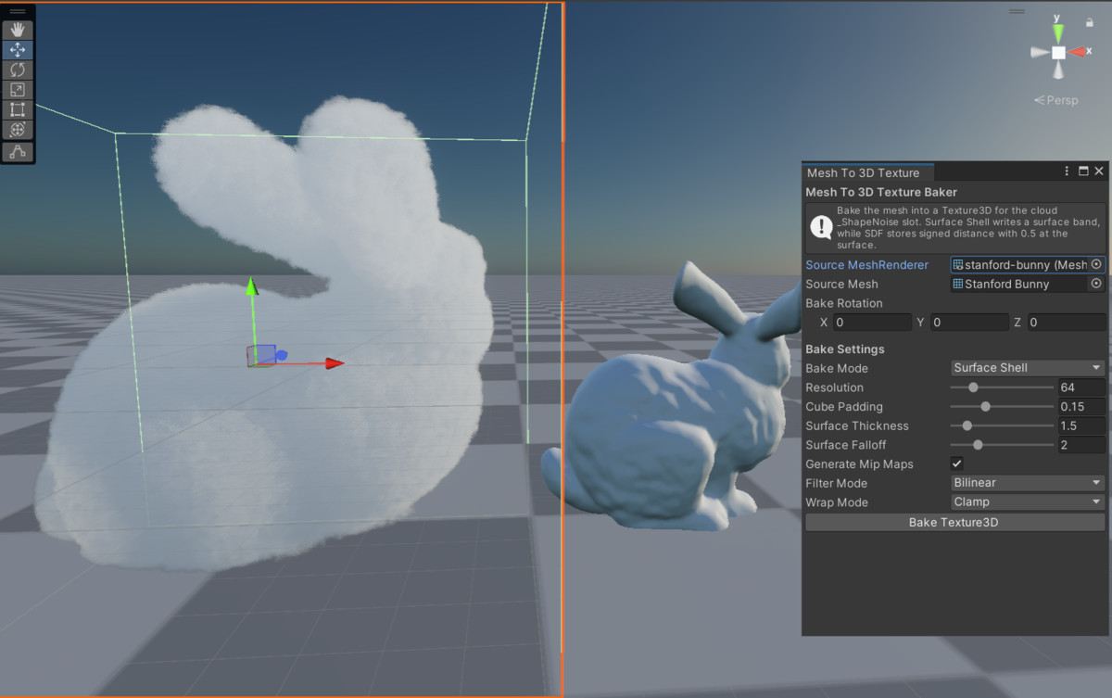Select the Scale tool
The width and height of the screenshot is (1112, 698).
[18, 90]
